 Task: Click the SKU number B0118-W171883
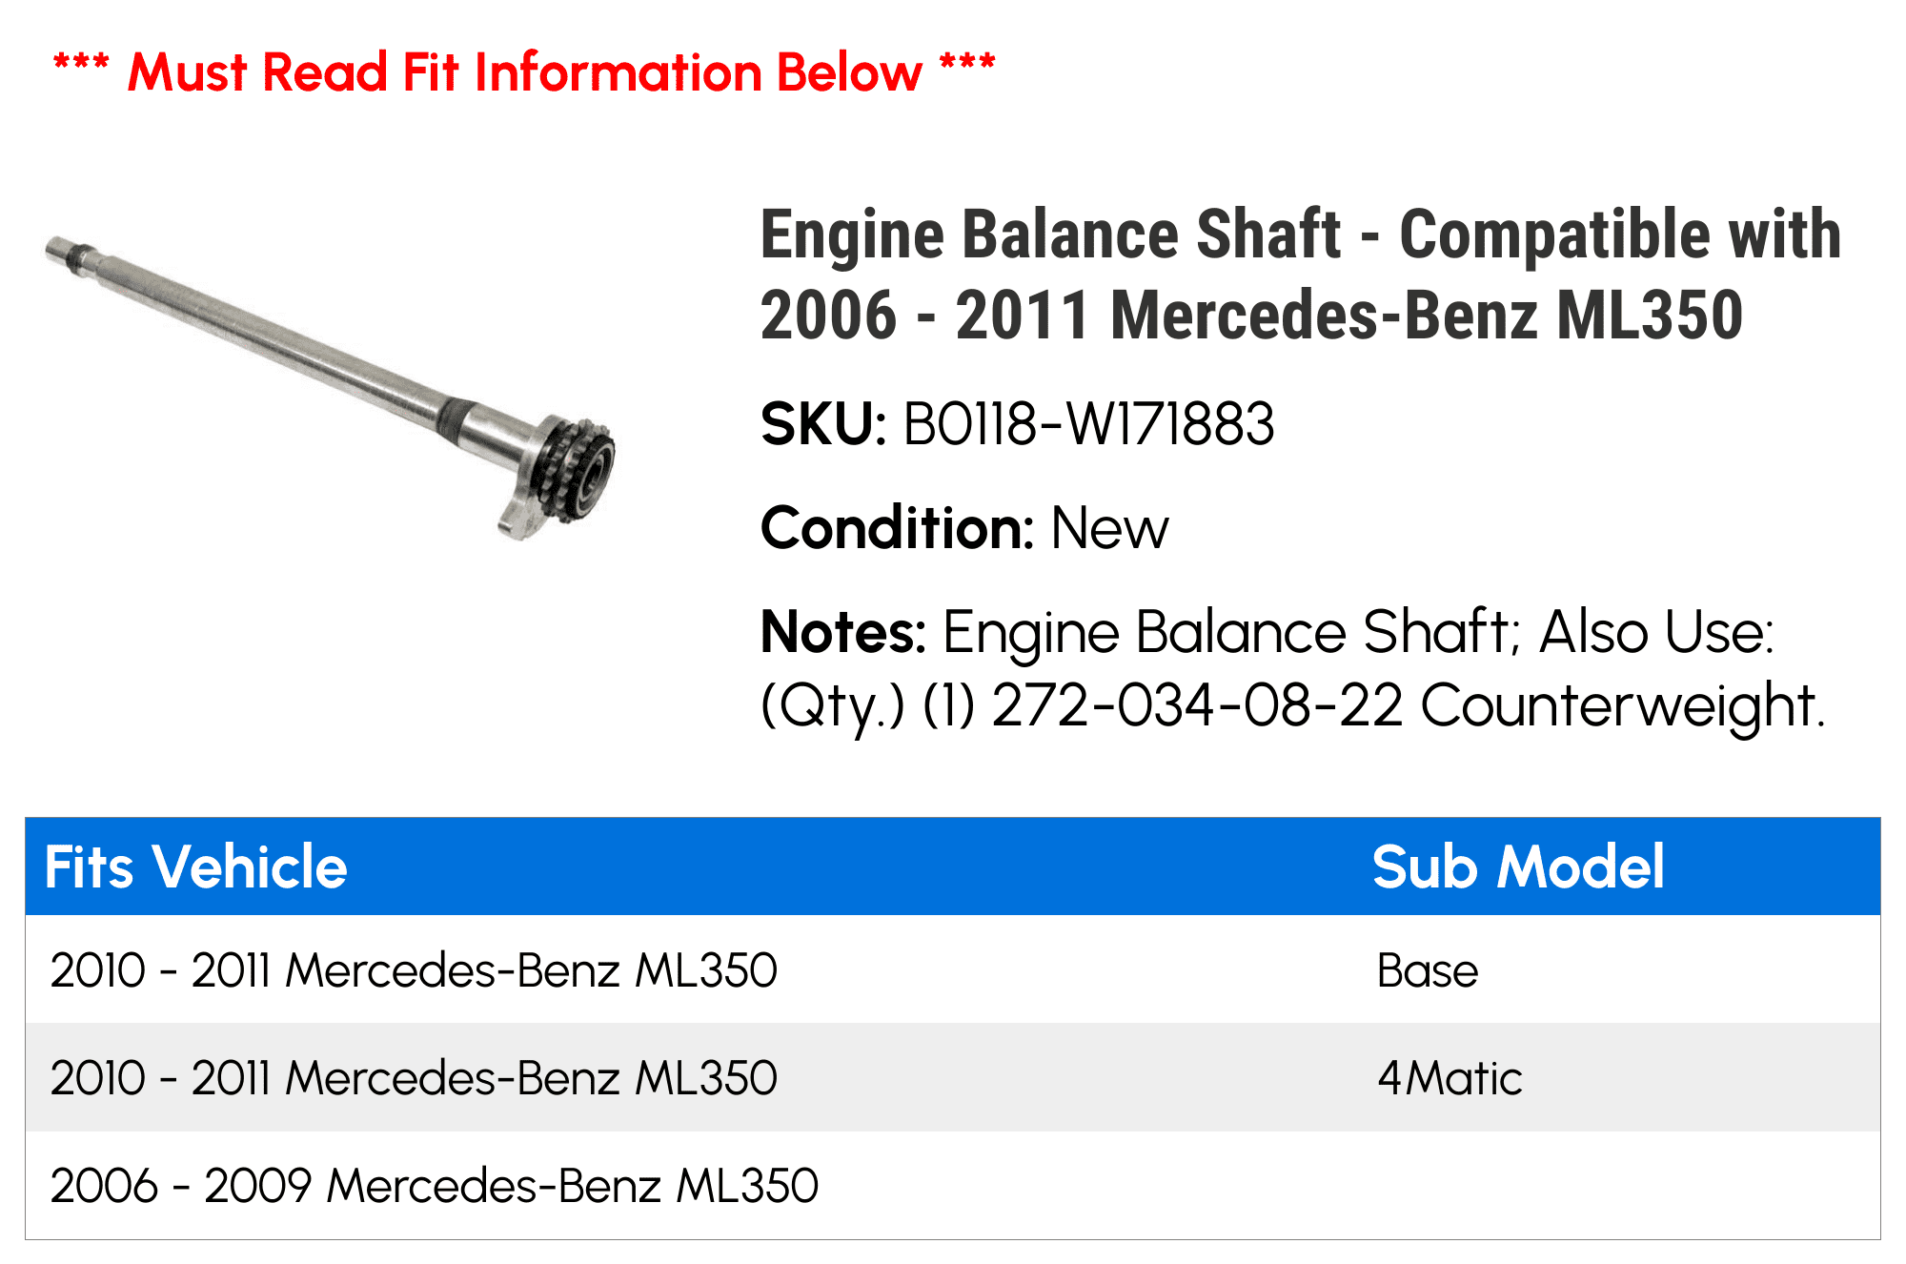click(x=1088, y=424)
